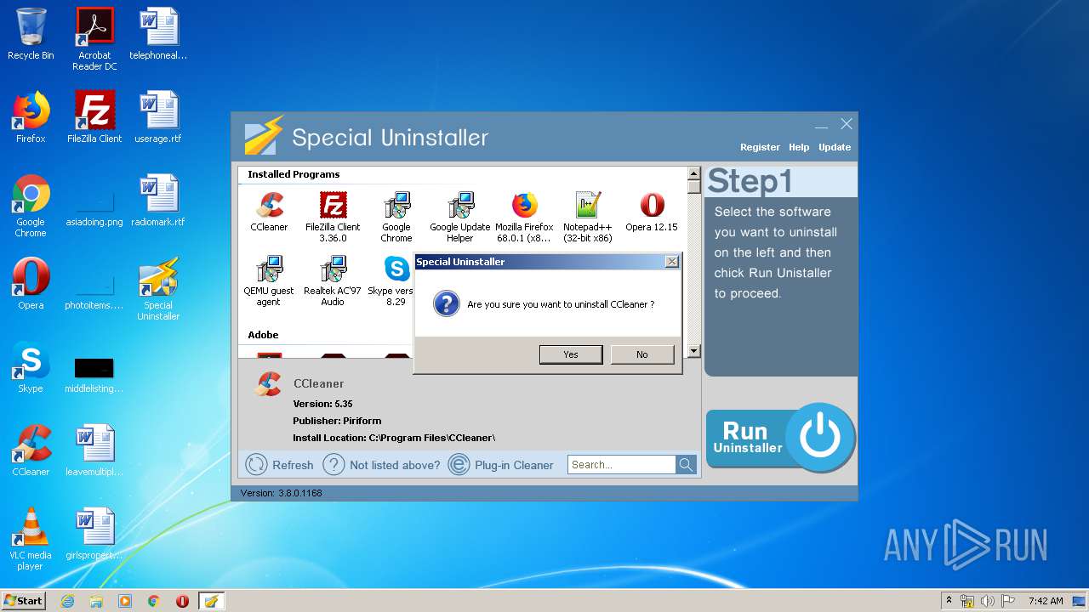
Task: Click program list scrollbar down arrow
Action: [693, 351]
